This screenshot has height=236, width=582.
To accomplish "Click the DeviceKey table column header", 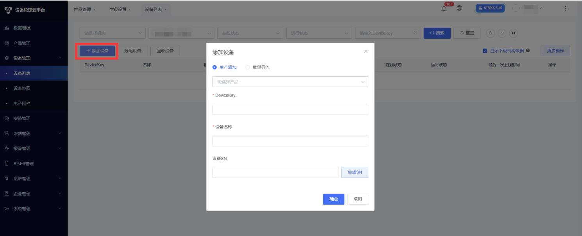I will (x=94, y=65).
